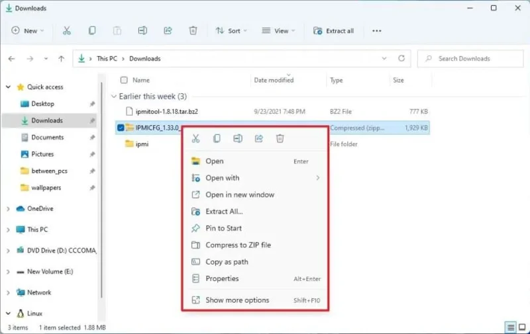This screenshot has height=334, width=530.
Task: Click This PC in the address breadcrumb
Action: 107,58
